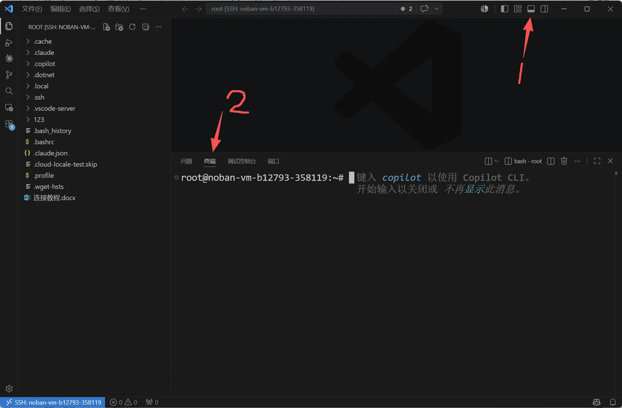Screen dimensions: 622x408
Task: Open the Source Control view
Action: click(x=9, y=75)
